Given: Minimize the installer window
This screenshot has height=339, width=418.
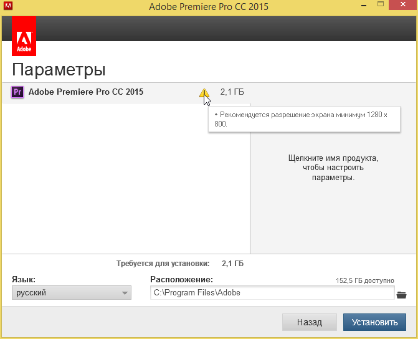Looking at the screenshot, I should 364,5.
